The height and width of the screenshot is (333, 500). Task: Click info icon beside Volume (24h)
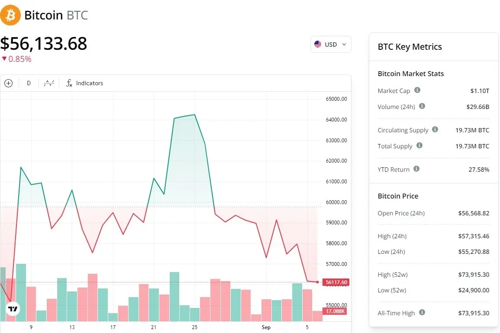422,106
